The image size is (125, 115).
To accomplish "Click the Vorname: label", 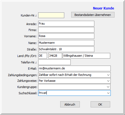I will tap(30, 36).
